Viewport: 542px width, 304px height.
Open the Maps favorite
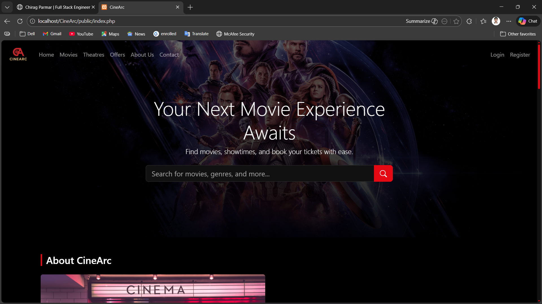[110, 34]
